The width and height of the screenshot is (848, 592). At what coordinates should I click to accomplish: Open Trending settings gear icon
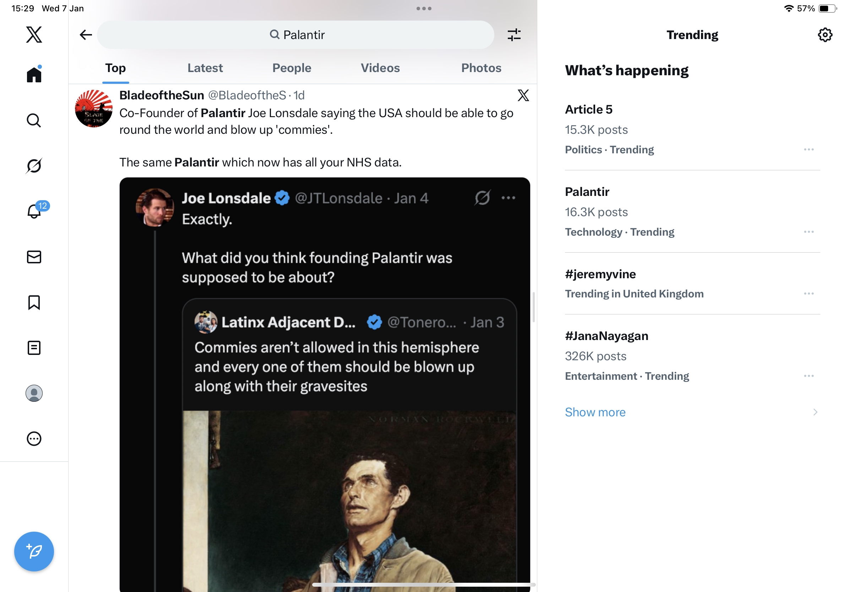pyautogui.click(x=825, y=35)
